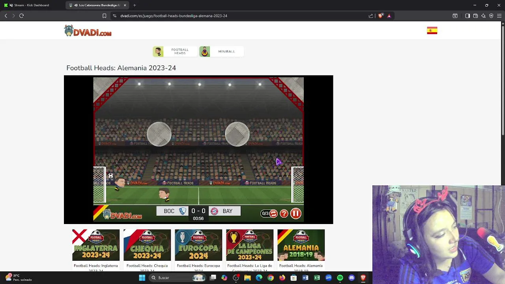Screen dimensions: 505x284
Task: Open Firefox from the taskbar
Action: (x=282, y=278)
